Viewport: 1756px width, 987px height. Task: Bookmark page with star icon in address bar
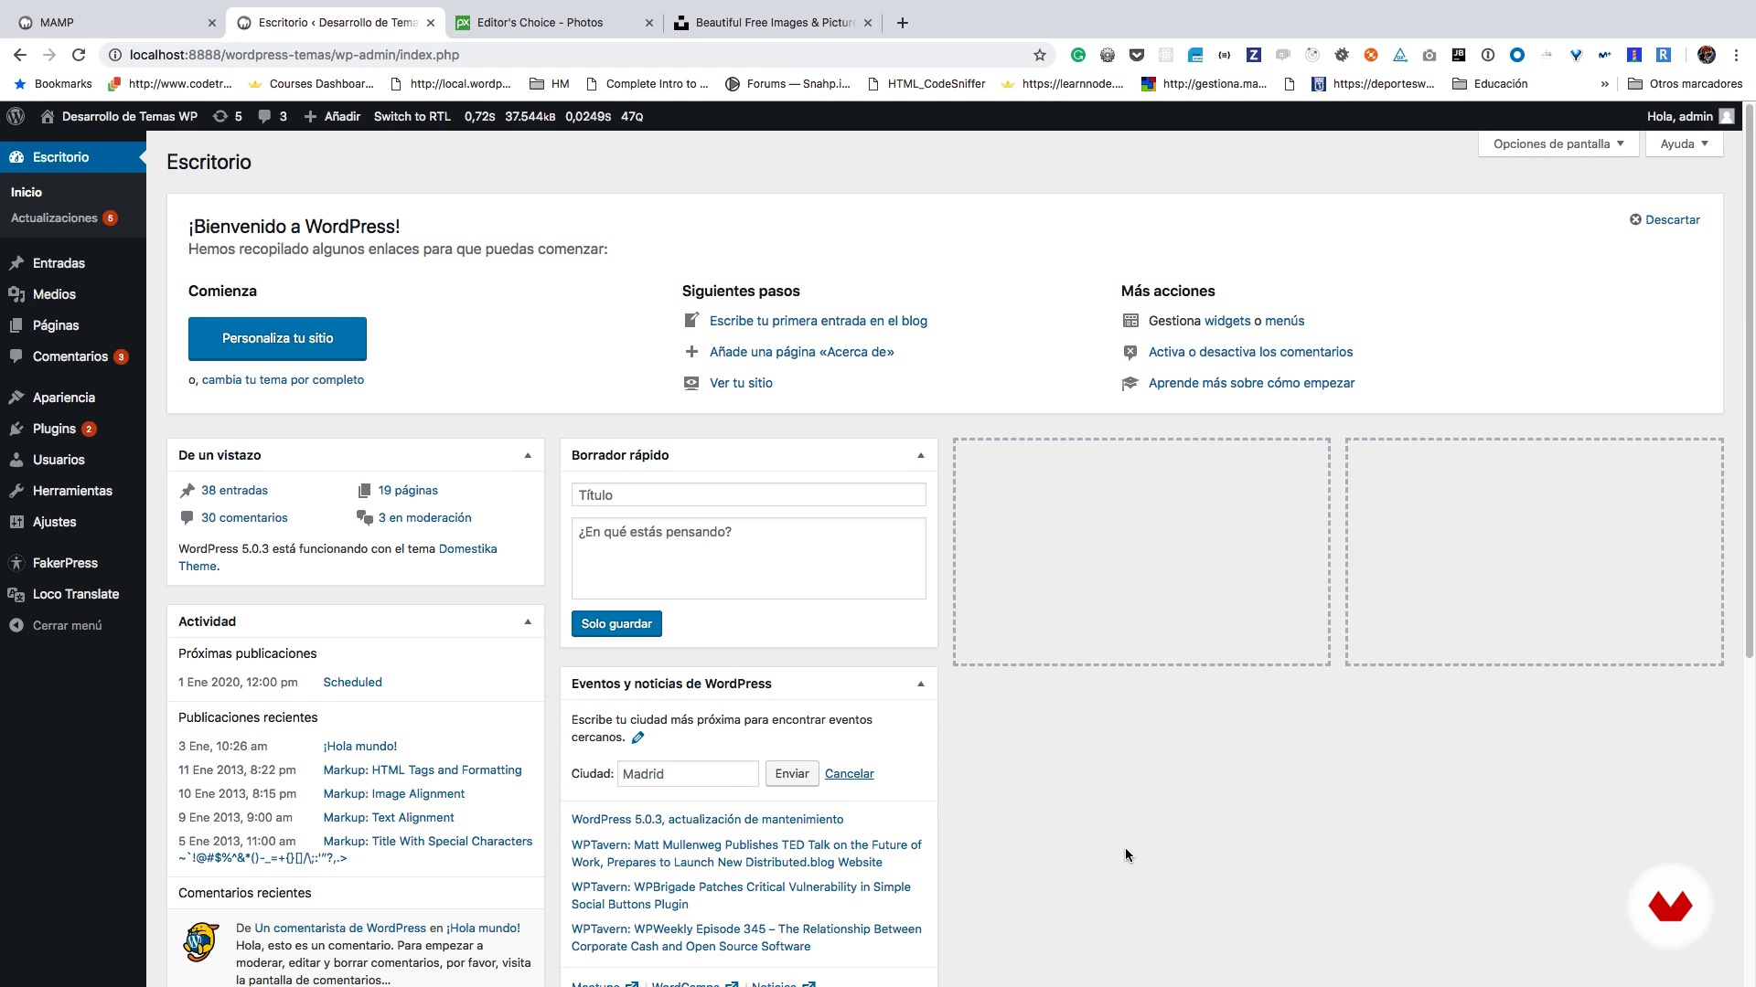(1039, 55)
